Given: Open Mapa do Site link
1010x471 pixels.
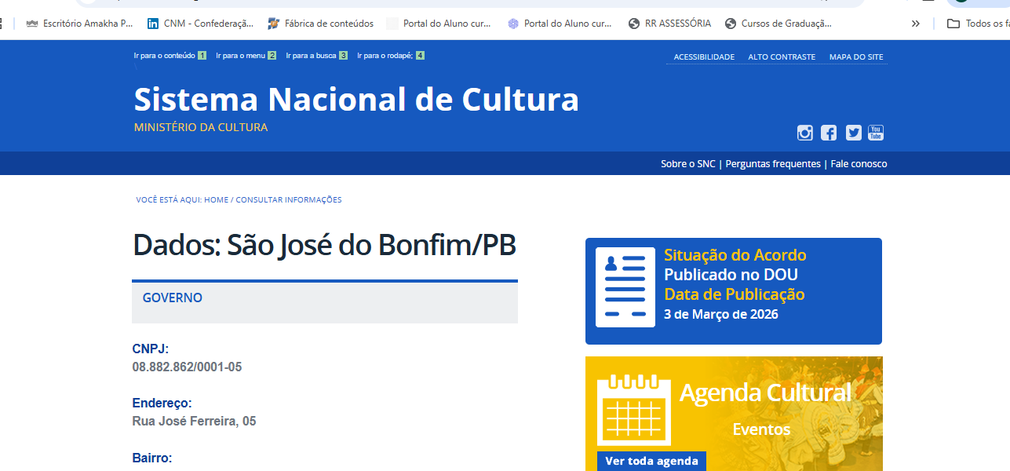Looking at the screenshot, I should click(x=856, y=57).
